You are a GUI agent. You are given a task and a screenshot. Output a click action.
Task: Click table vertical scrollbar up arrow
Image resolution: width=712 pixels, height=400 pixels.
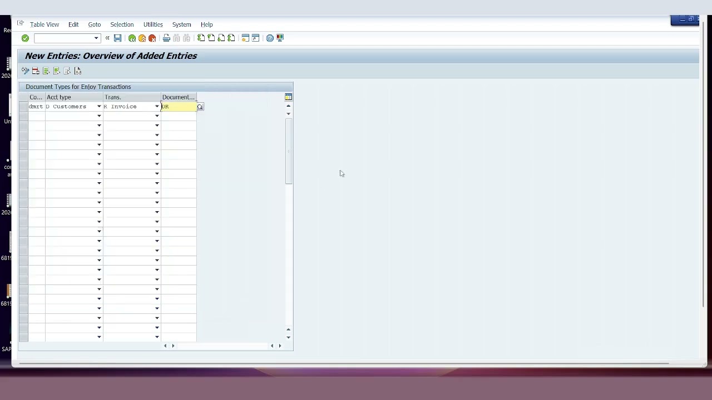pos(288,106)
